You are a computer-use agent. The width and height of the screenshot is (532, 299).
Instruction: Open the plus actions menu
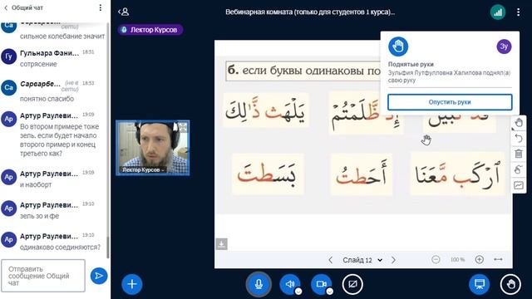132,284
